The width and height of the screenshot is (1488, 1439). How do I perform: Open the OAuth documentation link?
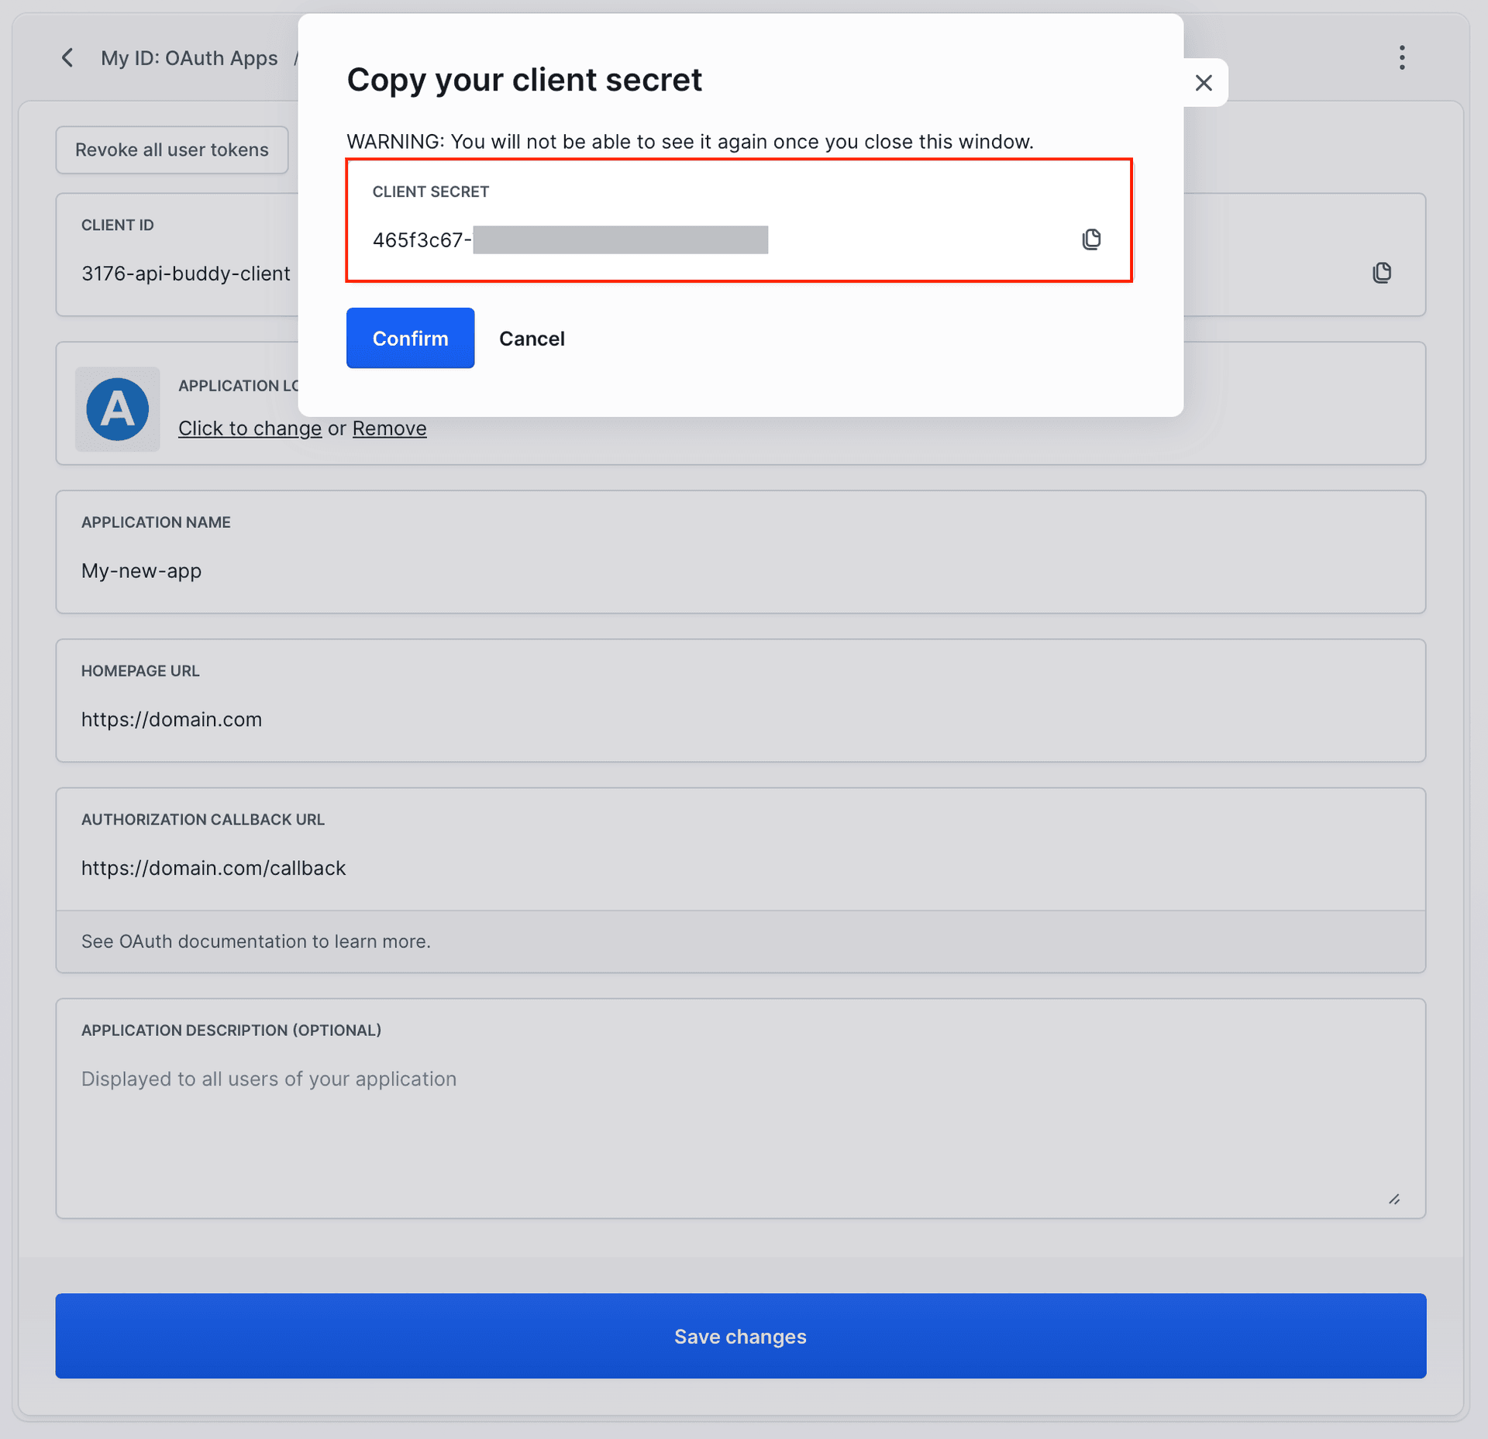pos(256,941)
